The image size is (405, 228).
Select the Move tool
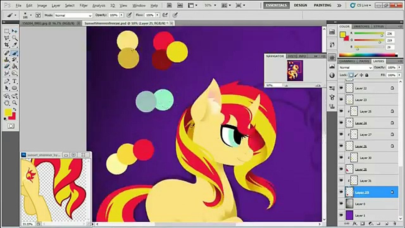15,31
